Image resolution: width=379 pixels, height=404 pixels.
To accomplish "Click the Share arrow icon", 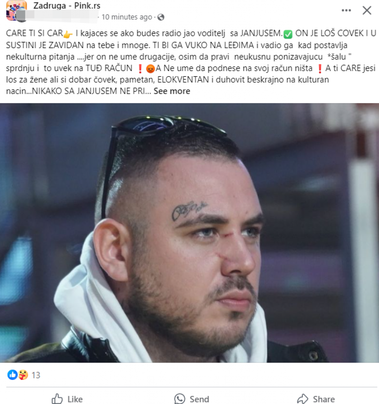I will pos(302,399).
